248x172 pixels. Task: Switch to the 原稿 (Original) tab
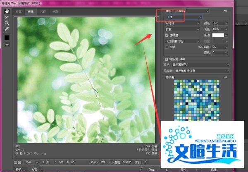[x=19, y=12]
